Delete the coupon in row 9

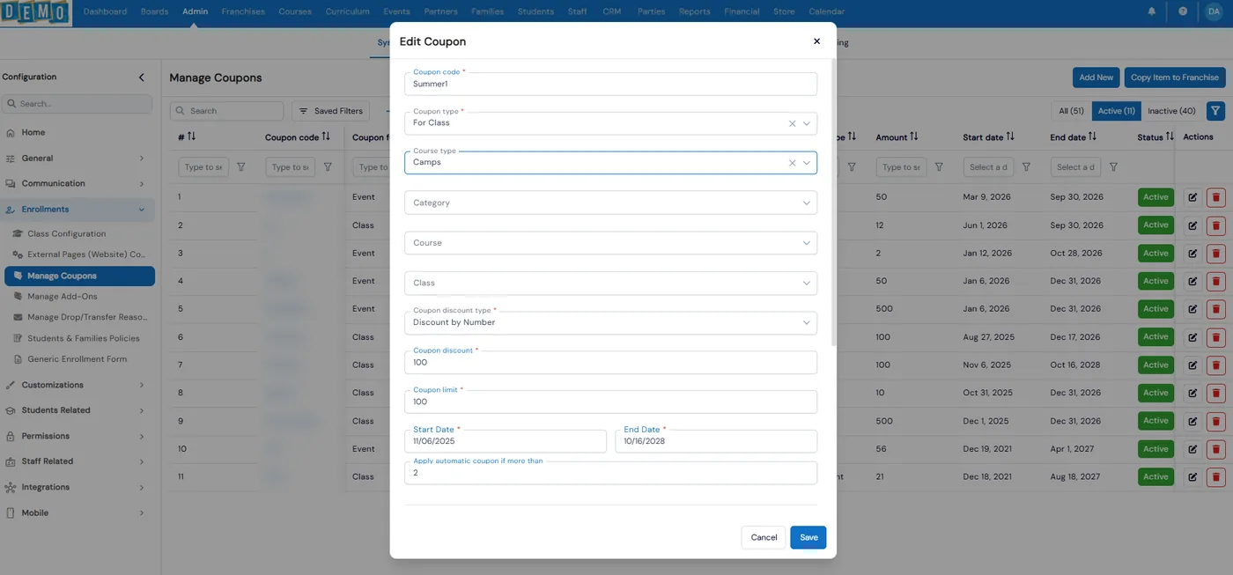click(x=1216, y=421)
